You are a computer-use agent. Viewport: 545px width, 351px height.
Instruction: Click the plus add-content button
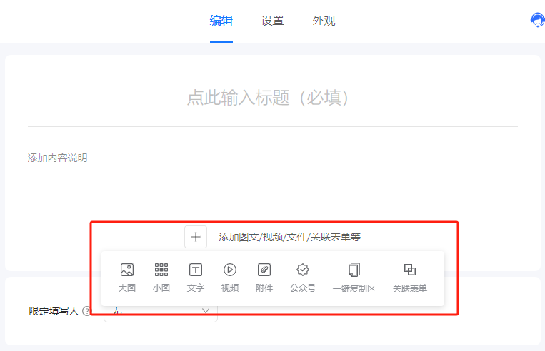click(196, 237)
